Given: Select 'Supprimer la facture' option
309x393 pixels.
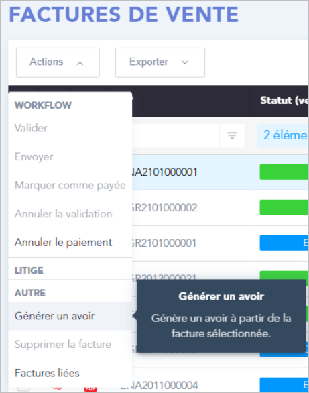Looking at the screenshot, I should [x=70, y=344].
